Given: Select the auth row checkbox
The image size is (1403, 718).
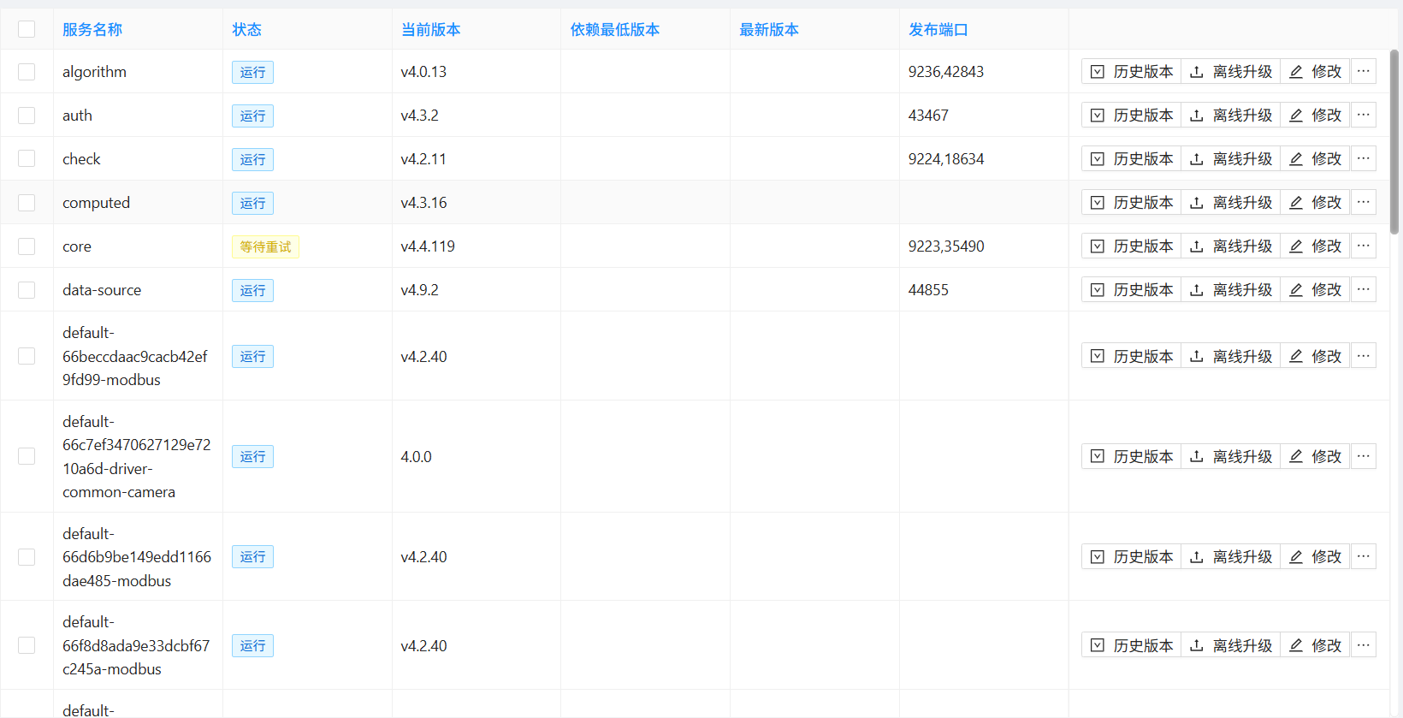Looking at the screenshot, I should click(27, 116).
